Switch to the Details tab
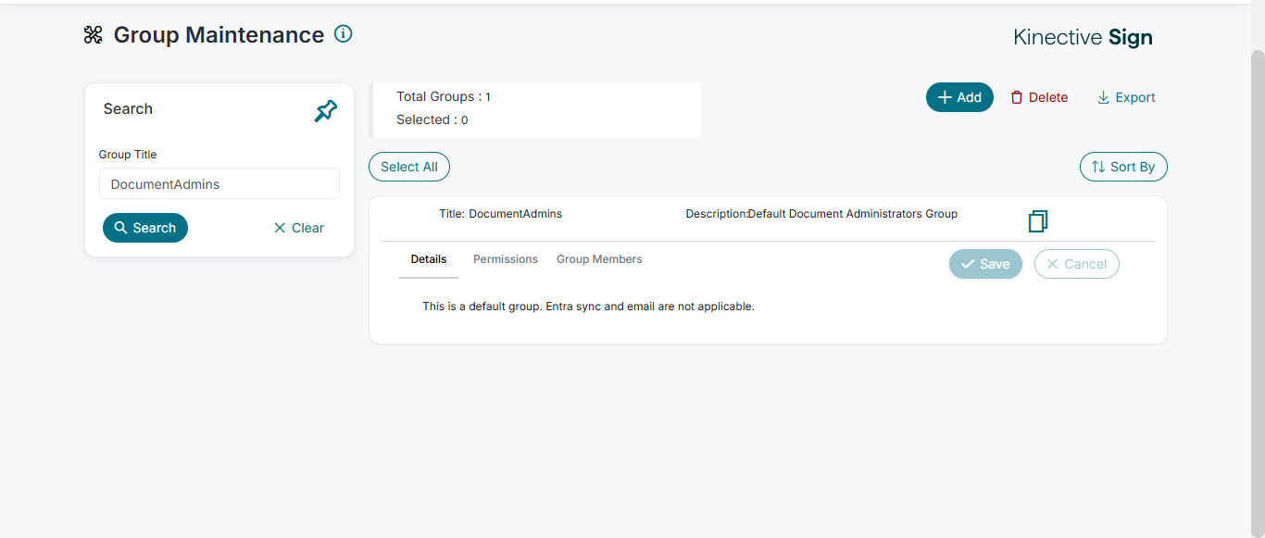 click(429, 259)
